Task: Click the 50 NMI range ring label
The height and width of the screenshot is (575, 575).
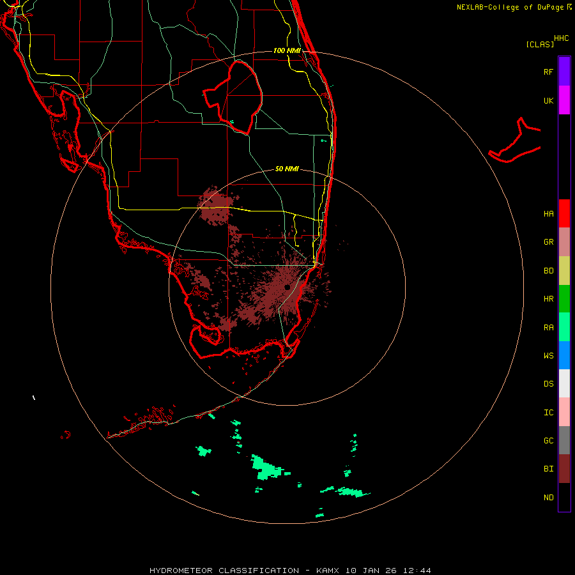Action: [287, 169]
